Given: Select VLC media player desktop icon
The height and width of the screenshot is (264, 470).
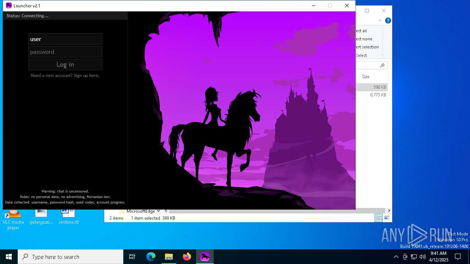Looking at the screenshot, I should tap(13, 220).
